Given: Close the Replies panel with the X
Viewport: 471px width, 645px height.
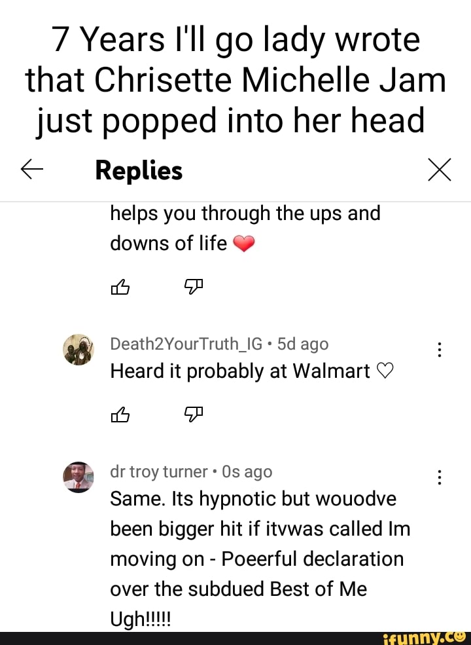Looking at the screenshot, I should (x=440, y=170).
